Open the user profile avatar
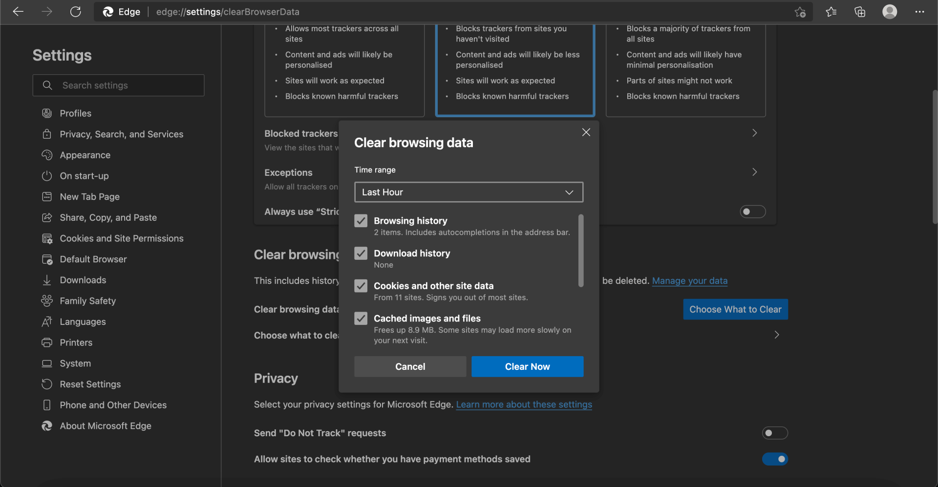Image resolution: width=938 pixels, height=487 pixels. pos(890,12)
